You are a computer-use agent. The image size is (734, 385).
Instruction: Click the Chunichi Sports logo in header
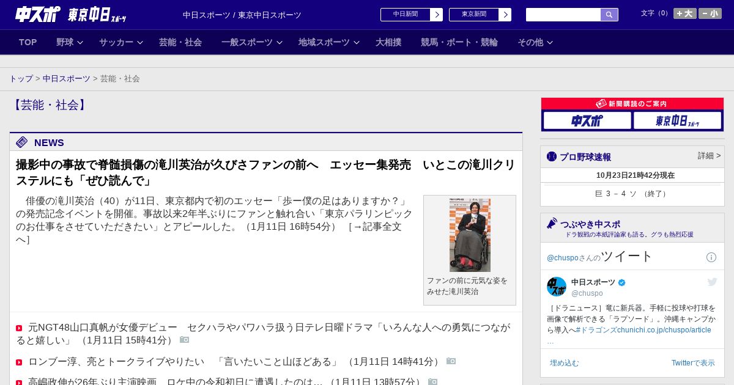38,14
